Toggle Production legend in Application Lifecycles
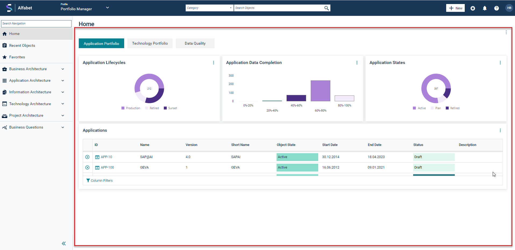Screen dimensions: 515x250 [x=131, y=108]
